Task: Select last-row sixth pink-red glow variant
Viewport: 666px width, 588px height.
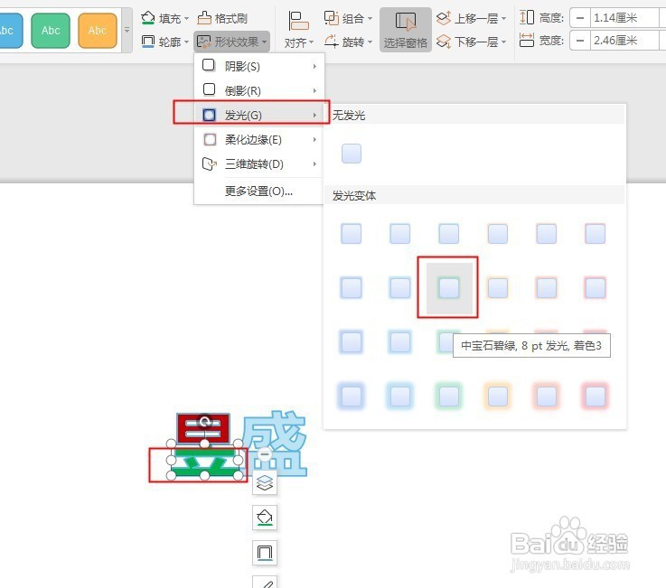Action: click(596, 397)
